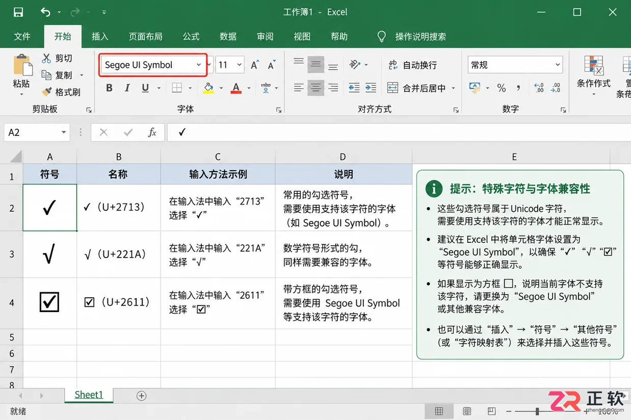Viewport: 631px width, 420px height.
Task: Open the number format 常规 dropdown
Action: (x=558, y=65)
